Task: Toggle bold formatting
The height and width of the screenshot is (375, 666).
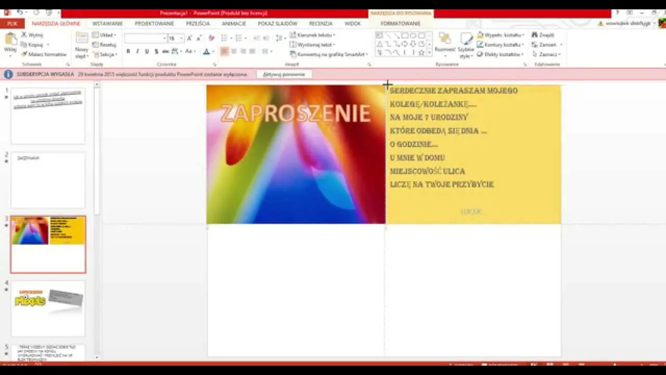Action: pos(129,51)
